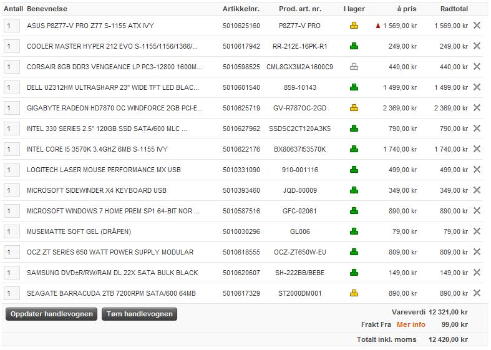Focus quantity field for Corsair 8GB DDR3
The image size is (491, 350).
[x=12, y=67]
